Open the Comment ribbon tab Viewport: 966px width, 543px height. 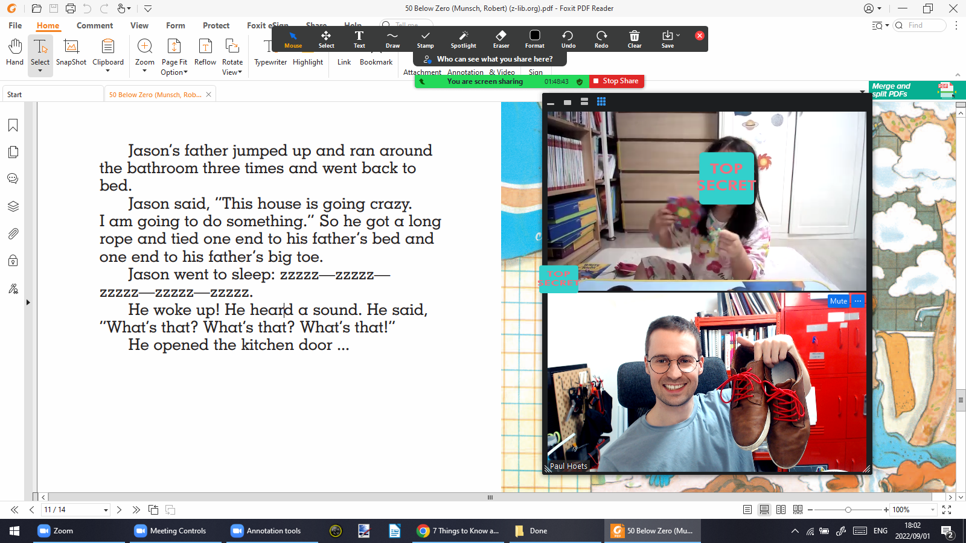click(x=95, y=25)
